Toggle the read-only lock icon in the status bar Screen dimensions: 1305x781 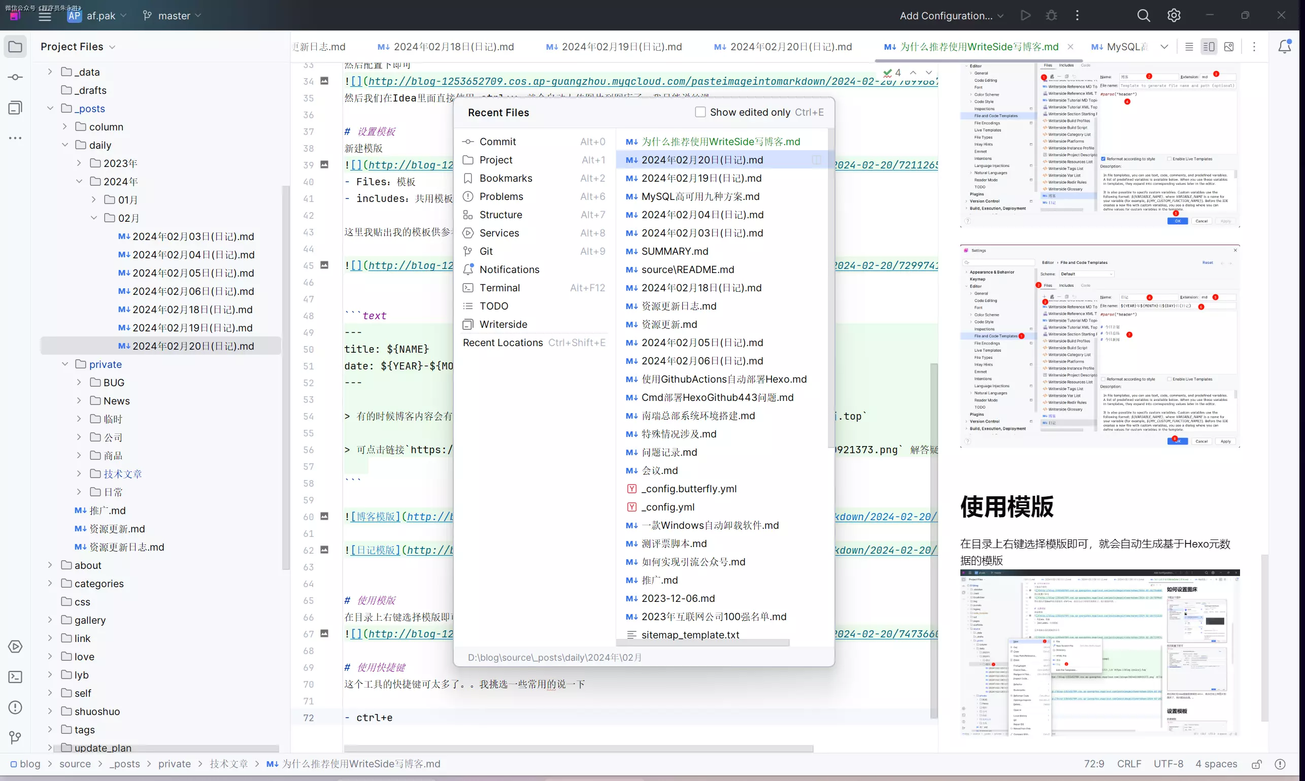click(1257, 764)
